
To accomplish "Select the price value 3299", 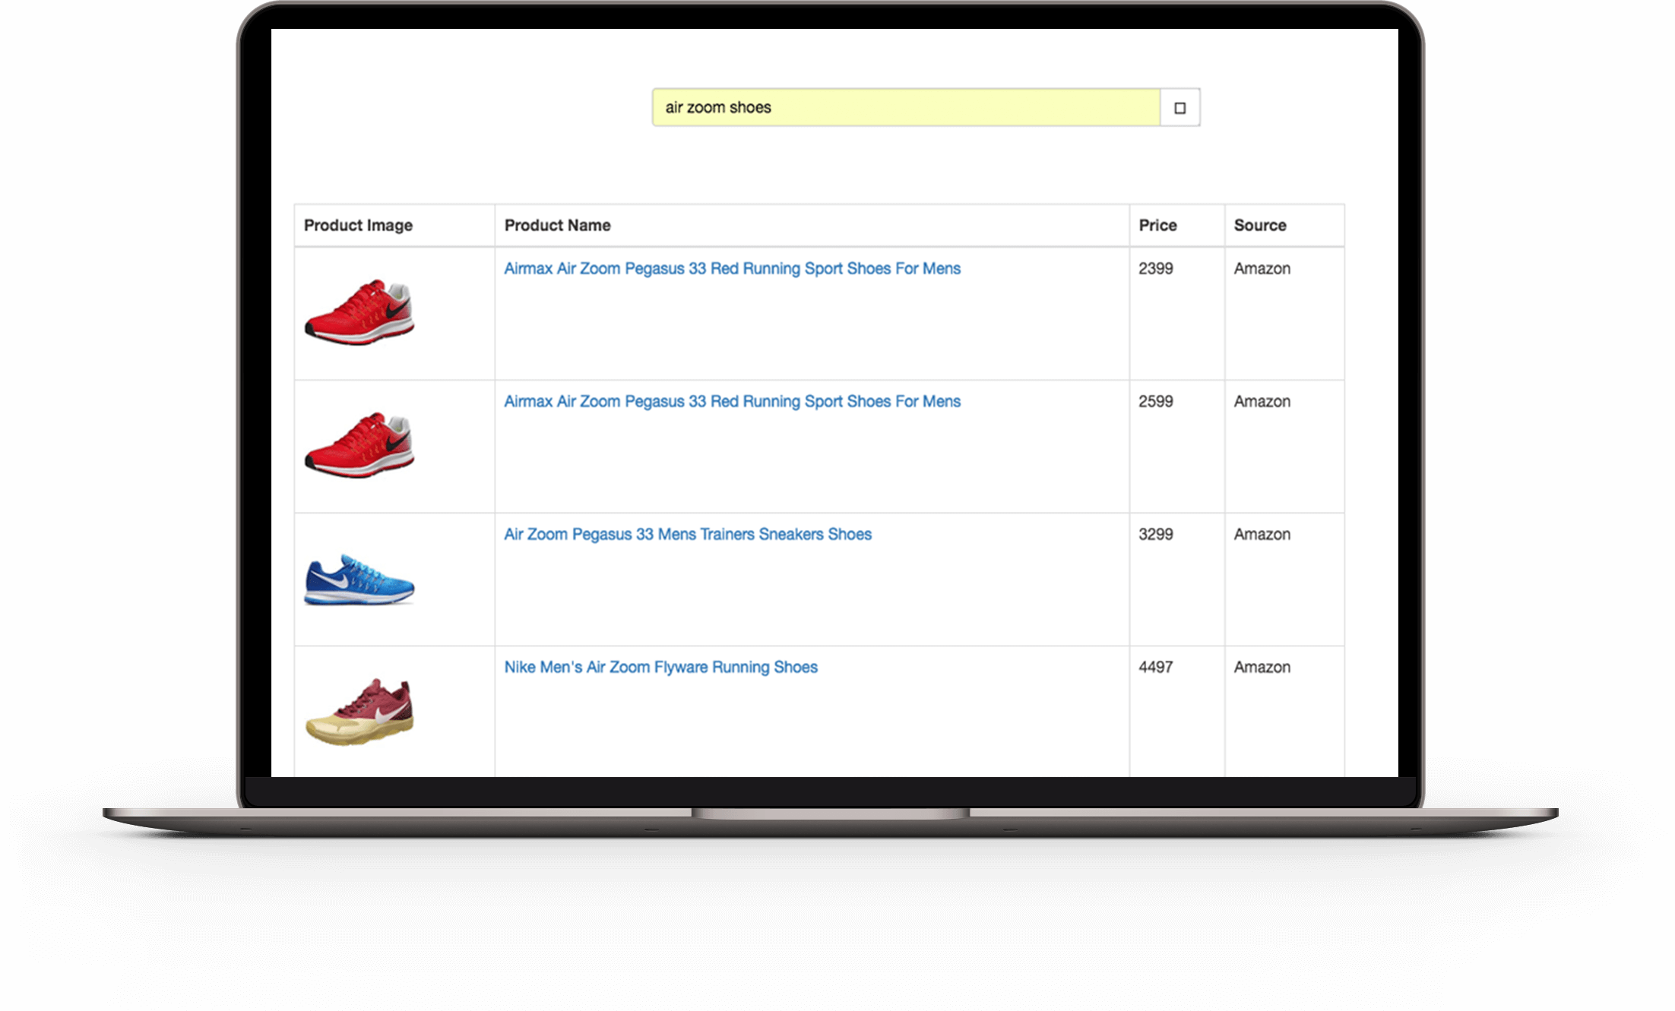I will (1155, 534).
